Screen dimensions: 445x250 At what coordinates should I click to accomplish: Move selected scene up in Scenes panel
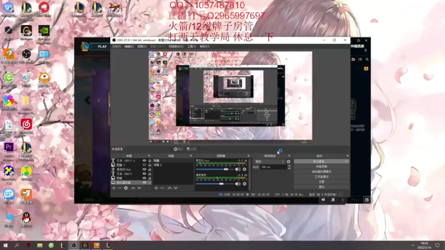point(170,188)
